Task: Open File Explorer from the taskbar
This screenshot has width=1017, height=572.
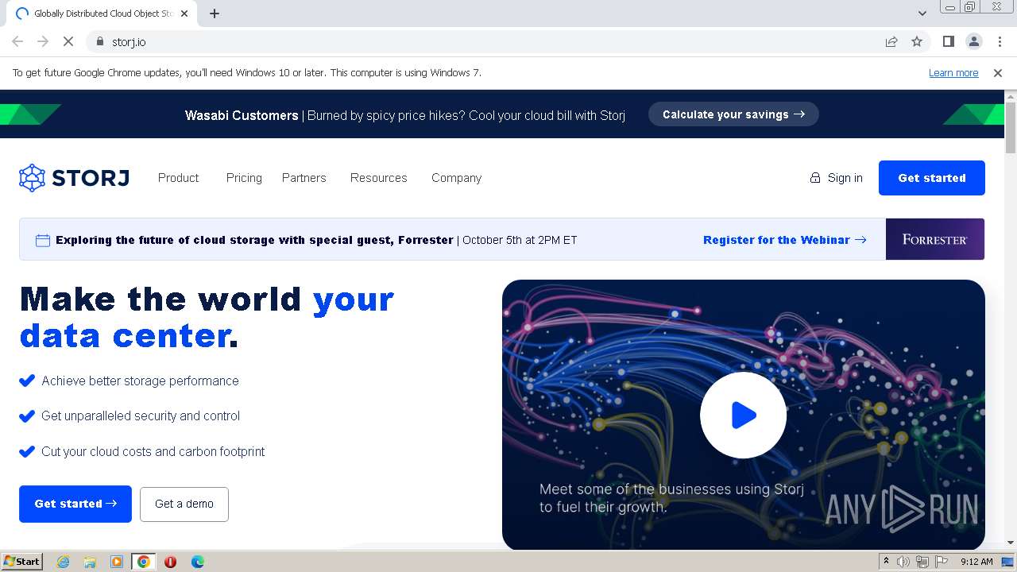Action: point(90,562)
